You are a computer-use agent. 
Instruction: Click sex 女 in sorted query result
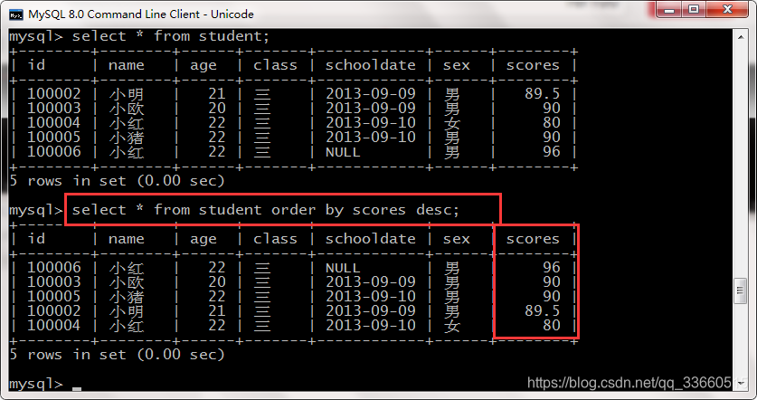pyautogui.click(x=452, y=326)
